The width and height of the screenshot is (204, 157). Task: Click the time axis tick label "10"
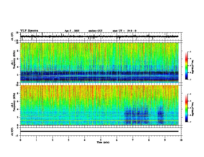tap(181, 140)
